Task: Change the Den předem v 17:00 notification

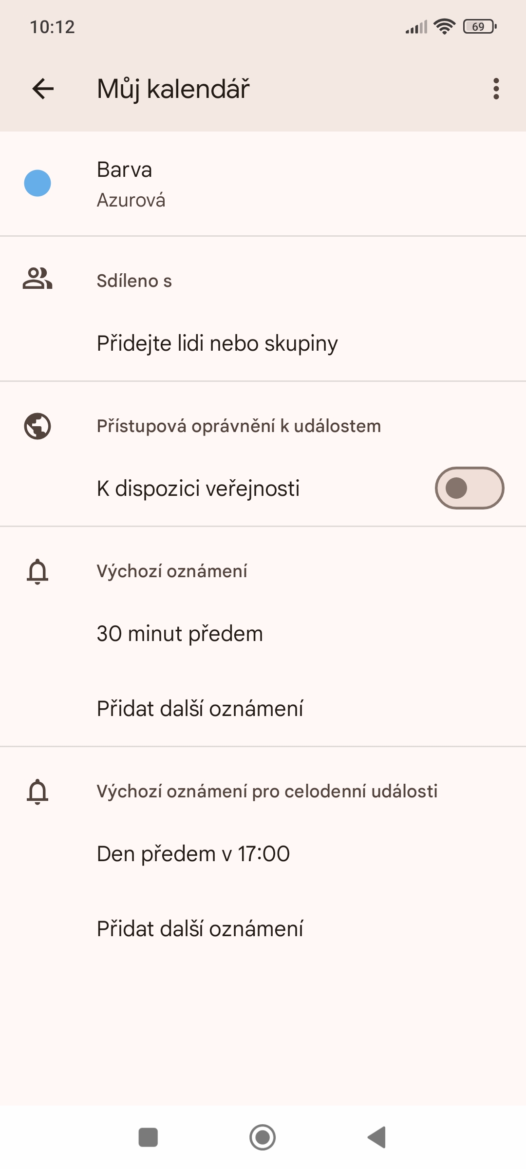Action: coord(193,854)
